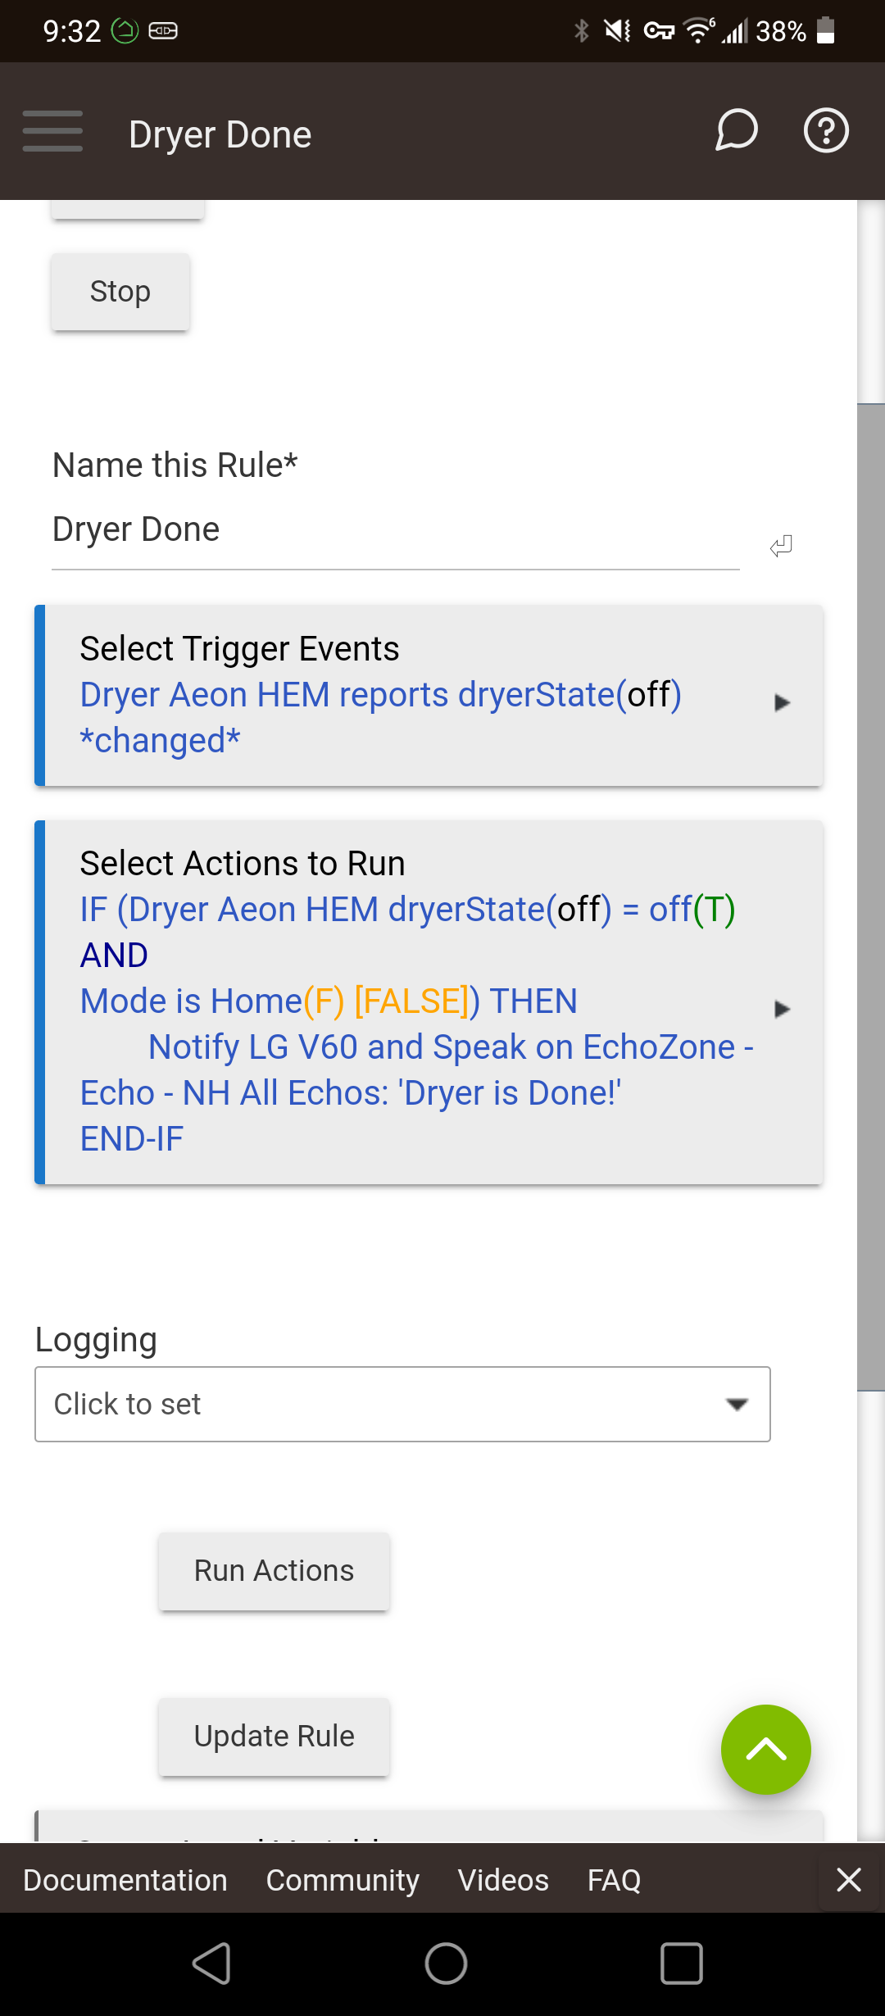Close the bottom help links bar
This screenshot has width=885, height=2016.
pyautogui.click(x=849, y=1879)
